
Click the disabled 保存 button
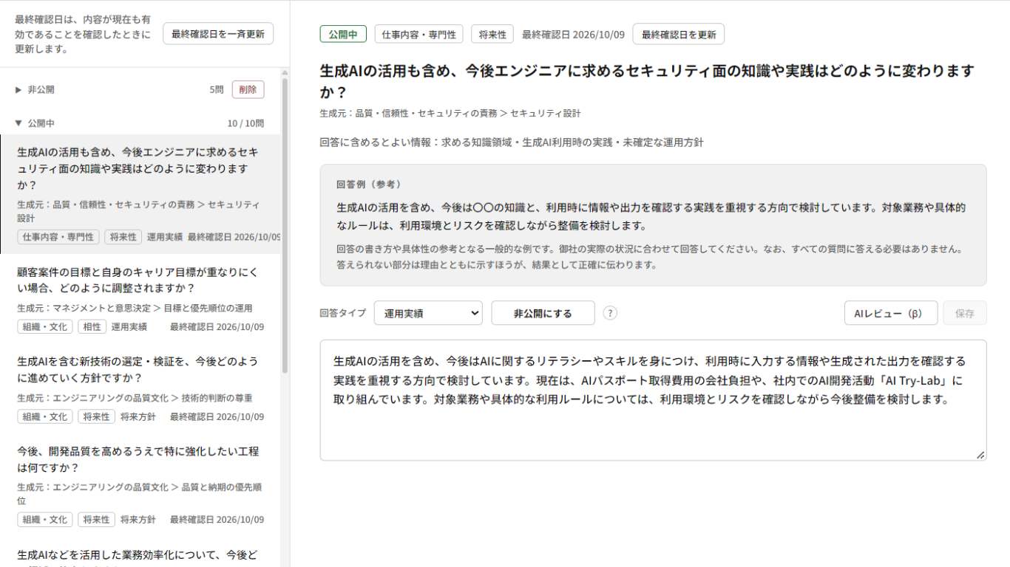[x=965, y=313]
